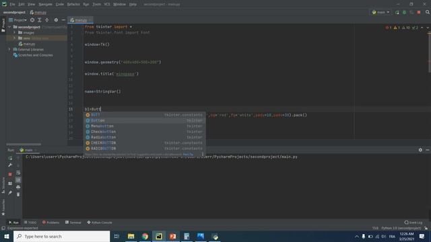Screen dimensions: 431x242
Task: Choose CHECKBUTTON constant from autocomplete
Action: [x=144, y=143]
